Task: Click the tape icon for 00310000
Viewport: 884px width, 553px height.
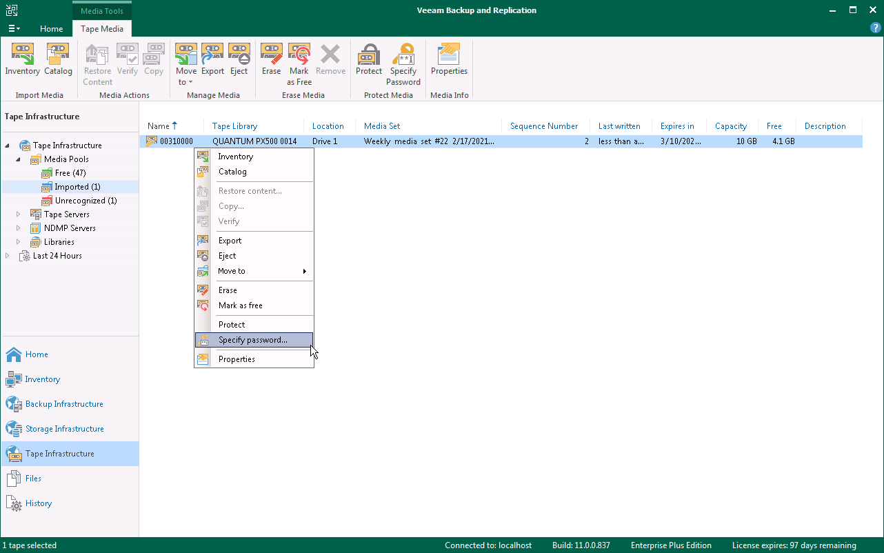Action: (152, 141)
